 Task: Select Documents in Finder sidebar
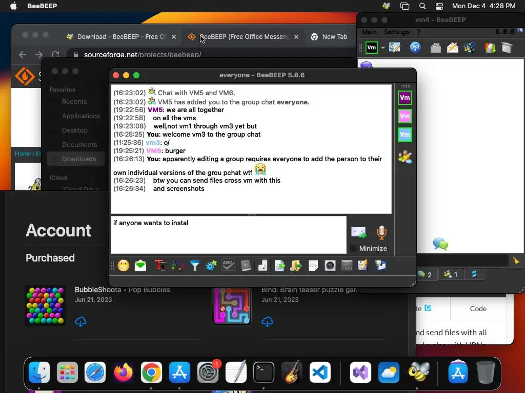[x=79, y=144]
